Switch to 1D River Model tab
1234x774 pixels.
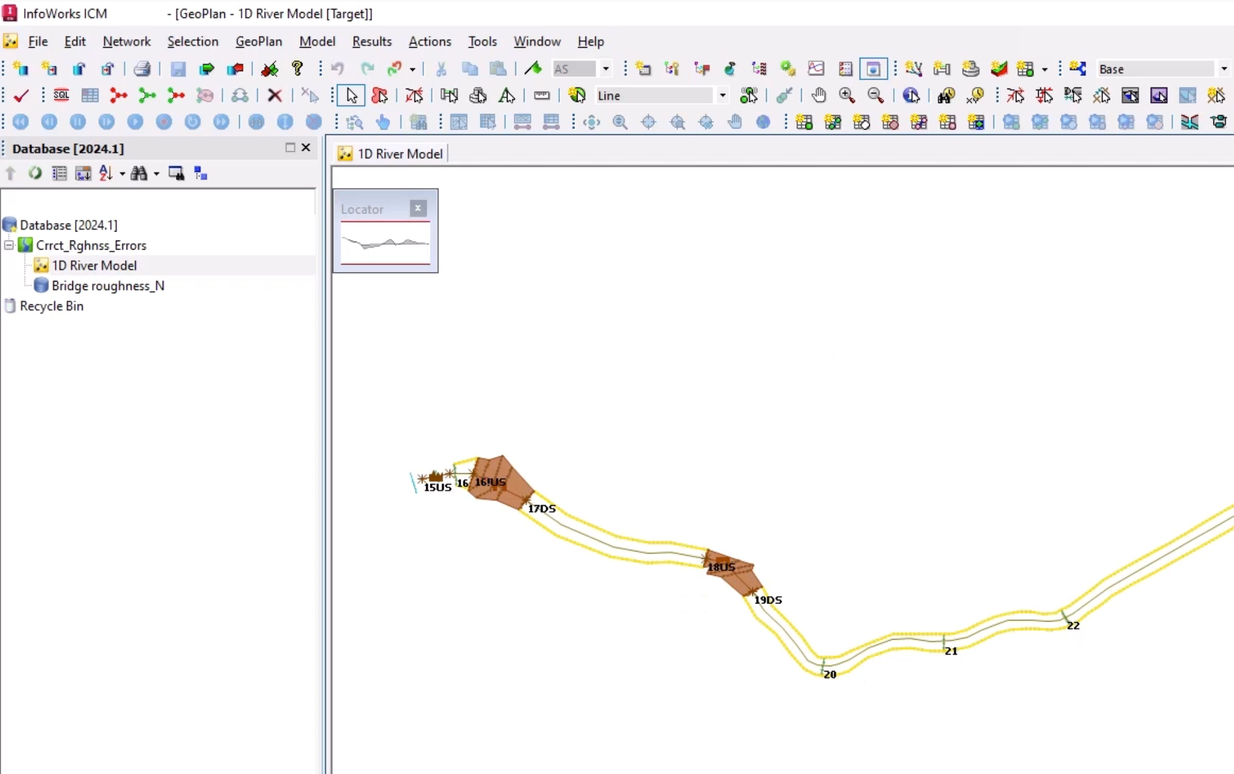[x=400, y=153]
